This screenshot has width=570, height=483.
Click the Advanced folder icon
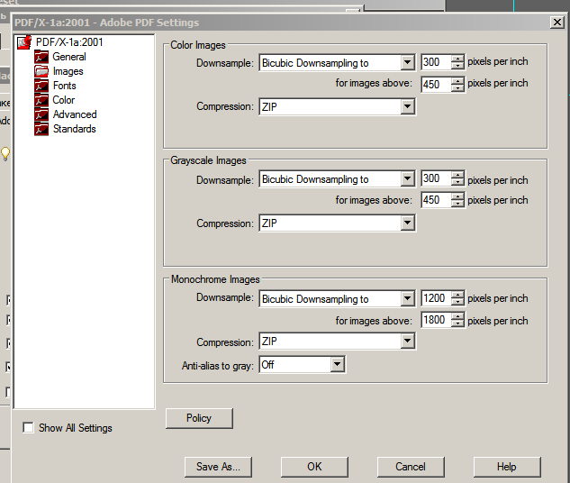[41, 114]
